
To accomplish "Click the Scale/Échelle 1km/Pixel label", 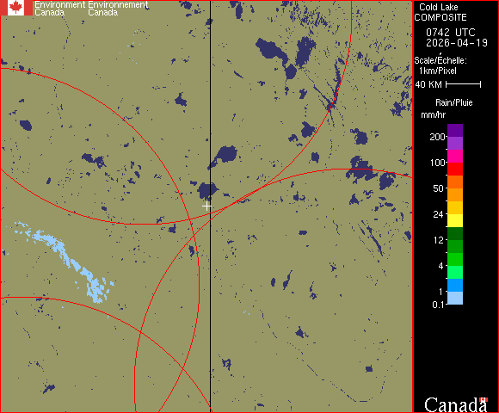I will pos(440,65).
